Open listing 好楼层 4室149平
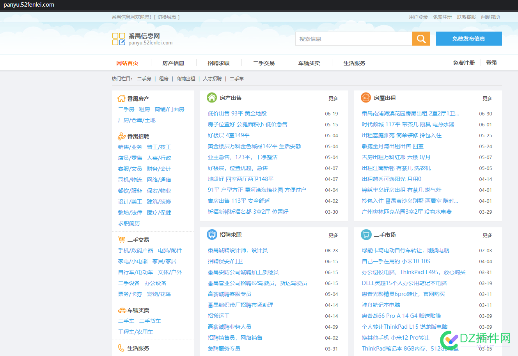 coord(229,135)
